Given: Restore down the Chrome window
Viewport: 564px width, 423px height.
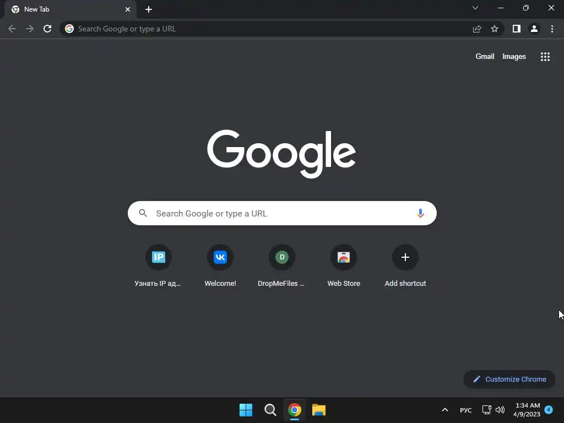Looking at the screenshot, I should pyautogui.click(x=526, y=8).
